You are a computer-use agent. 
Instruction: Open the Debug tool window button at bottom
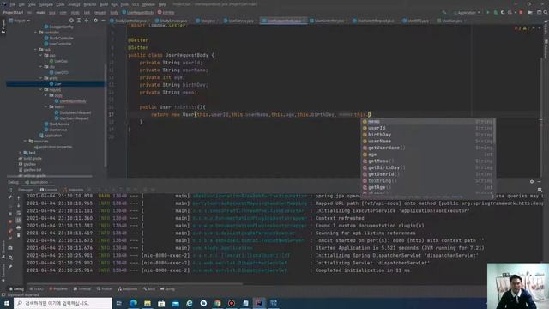pyautogui.click(x=16, y=289)
